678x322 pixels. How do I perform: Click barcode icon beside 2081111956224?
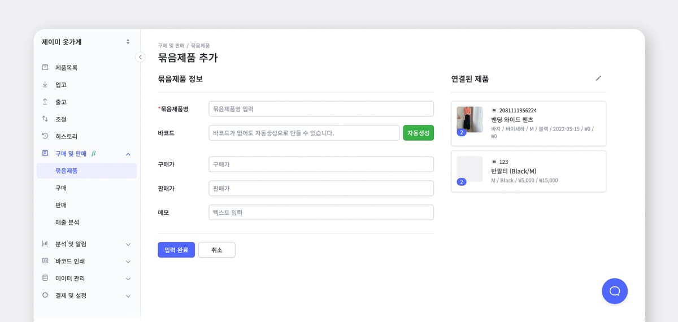point(494,110)
